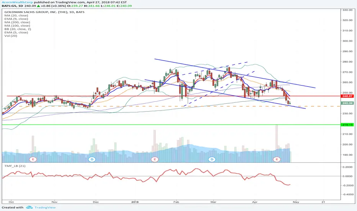Click the C:240.09 close value in header
357x211 pixels.
[x=124, y=6]
